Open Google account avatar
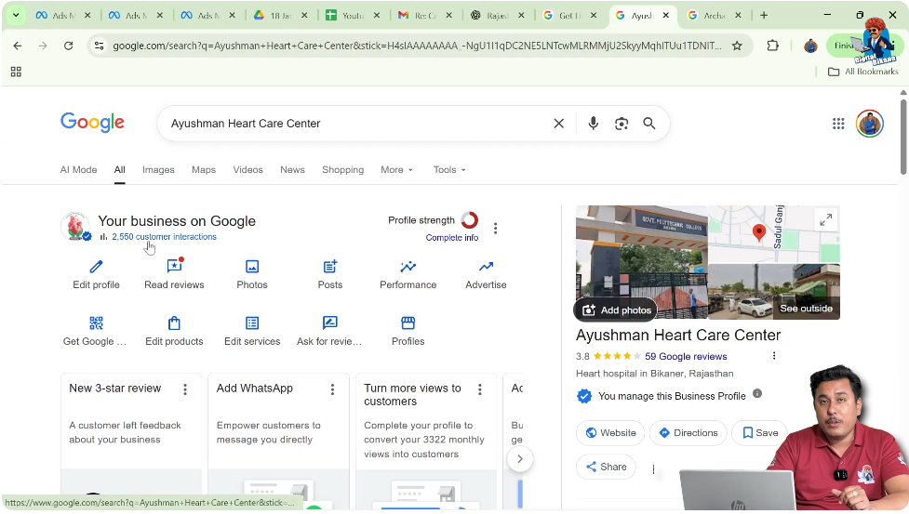 [870, 124]
